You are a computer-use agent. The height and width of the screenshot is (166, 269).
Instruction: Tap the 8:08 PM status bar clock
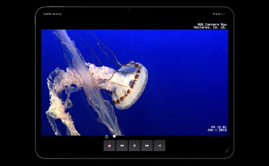tap(47, 14)
